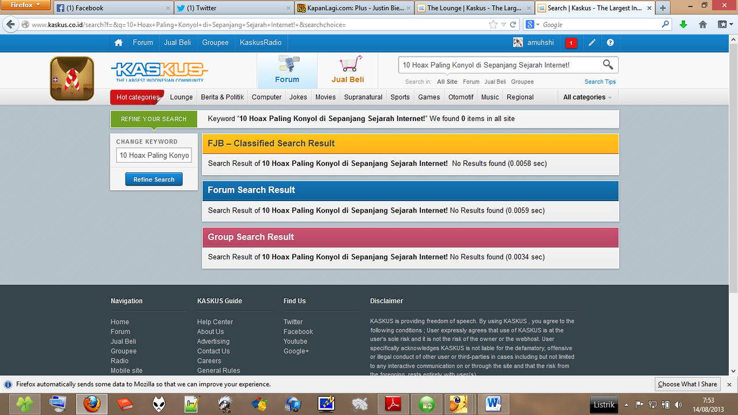Click the Kaskus home icon in blue bar
The height and width of the screenshot is (415, 738).
[x=118, y=43]
